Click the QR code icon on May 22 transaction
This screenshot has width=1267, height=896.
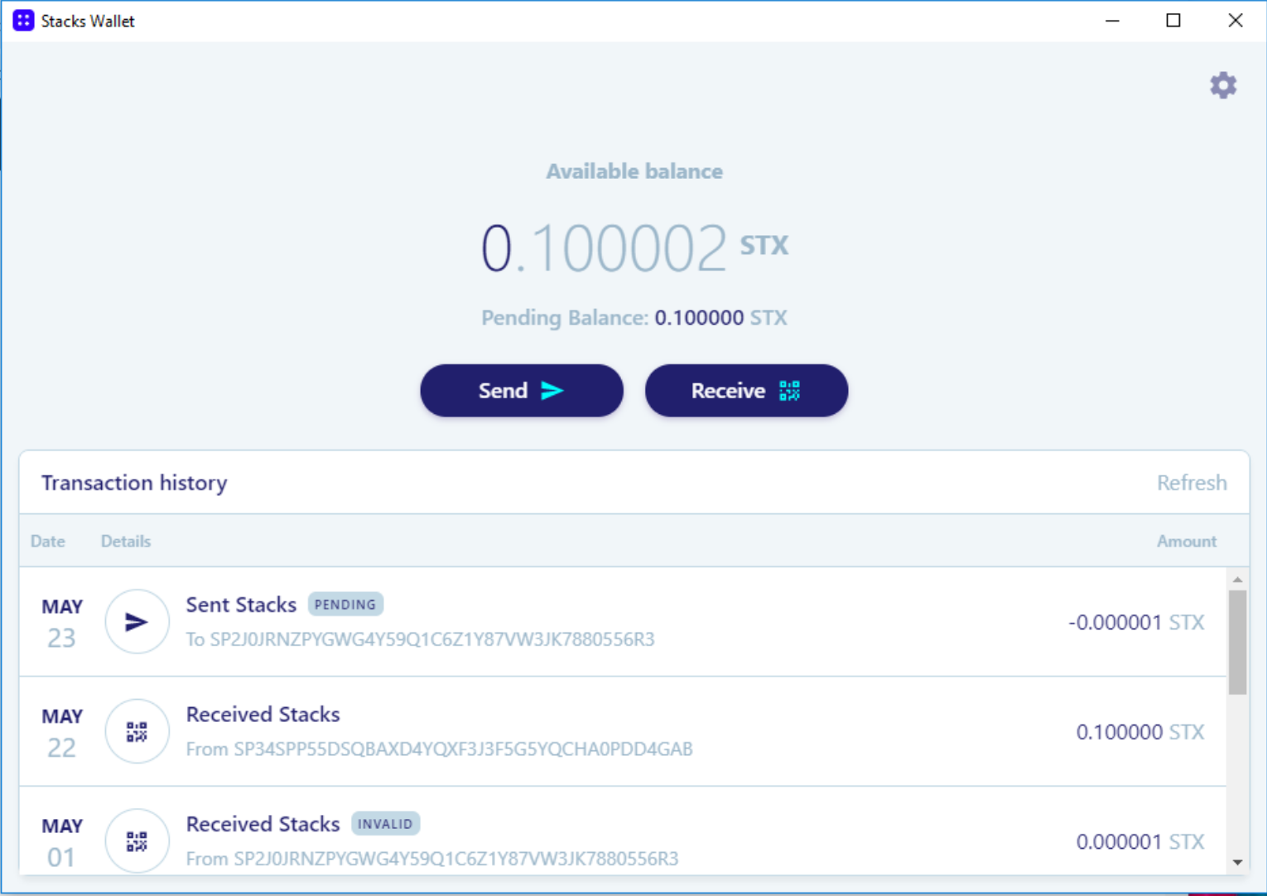click(x=137, y=731)
